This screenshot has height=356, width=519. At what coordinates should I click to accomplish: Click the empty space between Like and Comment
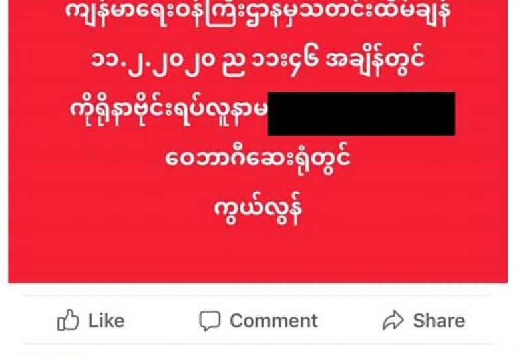pyautogui.click(x=162, y=321)
